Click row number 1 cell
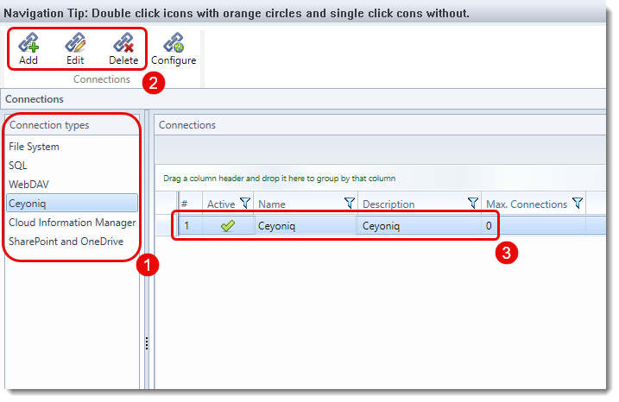 [190, 226]
